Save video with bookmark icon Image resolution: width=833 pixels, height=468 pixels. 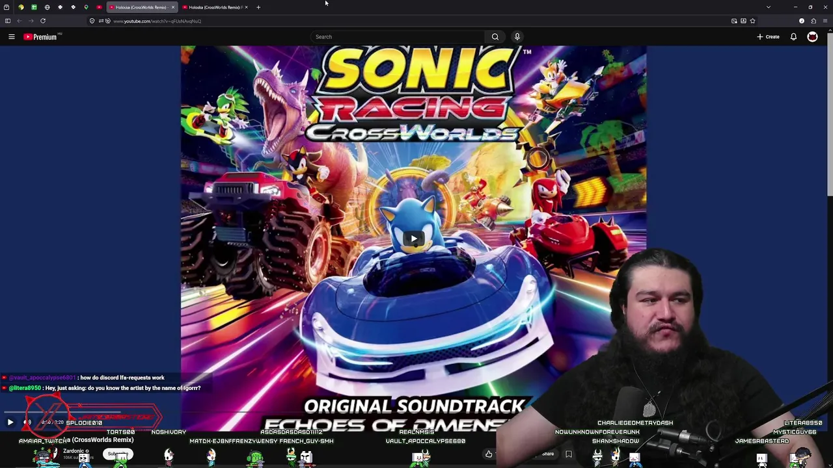point(569,454)
